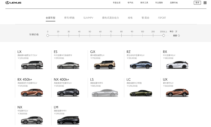Viewport: 211px width, 127px height.
Task: Click the ¥318,800起 price text
Action: click(x=22, y=114)
